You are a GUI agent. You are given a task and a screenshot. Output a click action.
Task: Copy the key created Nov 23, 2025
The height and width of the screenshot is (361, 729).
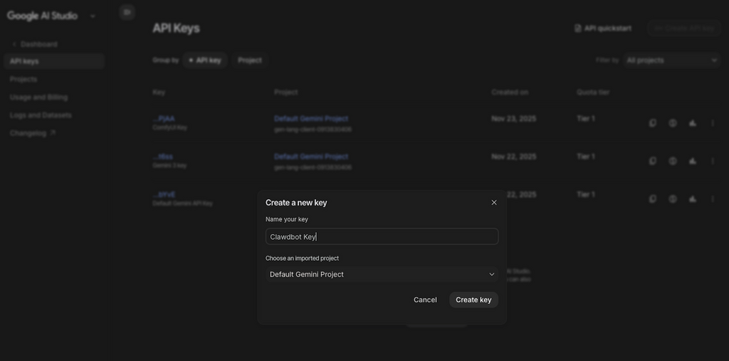pyautogui.click(x=653, y=122)
